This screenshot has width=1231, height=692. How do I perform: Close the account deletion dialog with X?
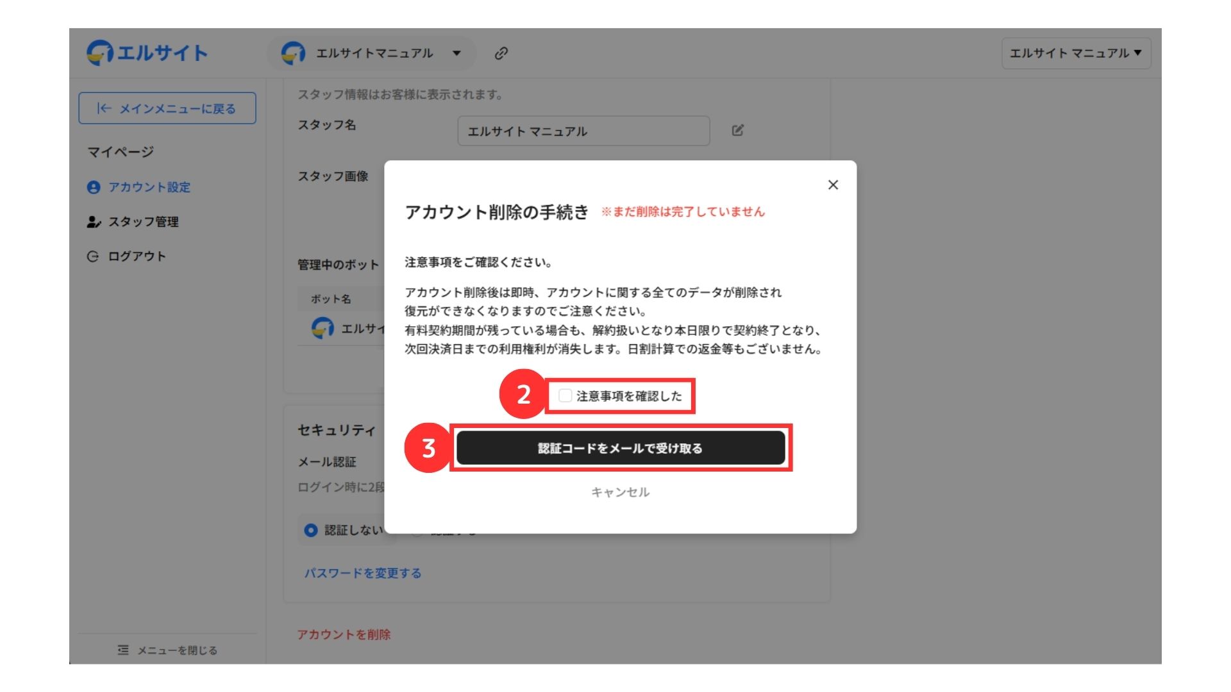tap(833, 185)
